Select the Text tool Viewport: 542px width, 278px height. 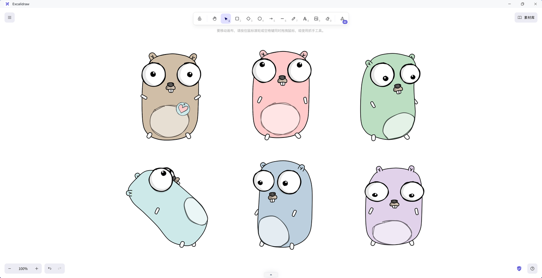pos(305,19)
